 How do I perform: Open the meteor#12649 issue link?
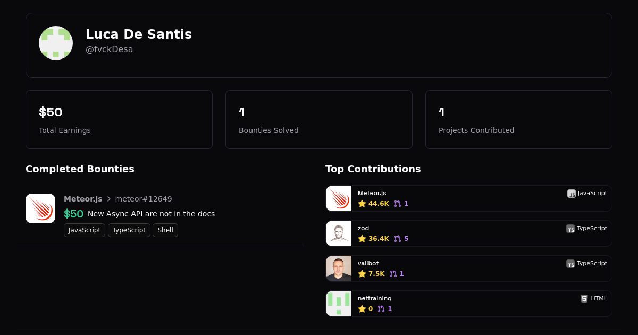coord(144,199)
